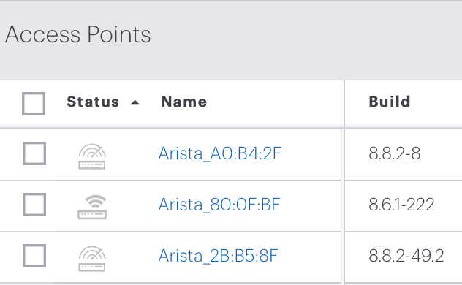Click the build value 8.8.2-49.2
Screen dimensions: 462x285
pyautogui.click(x=406, y=256)
